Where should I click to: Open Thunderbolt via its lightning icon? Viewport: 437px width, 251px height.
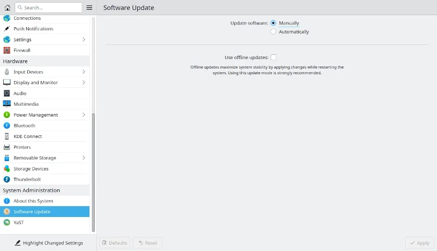(x=7, y=179)
